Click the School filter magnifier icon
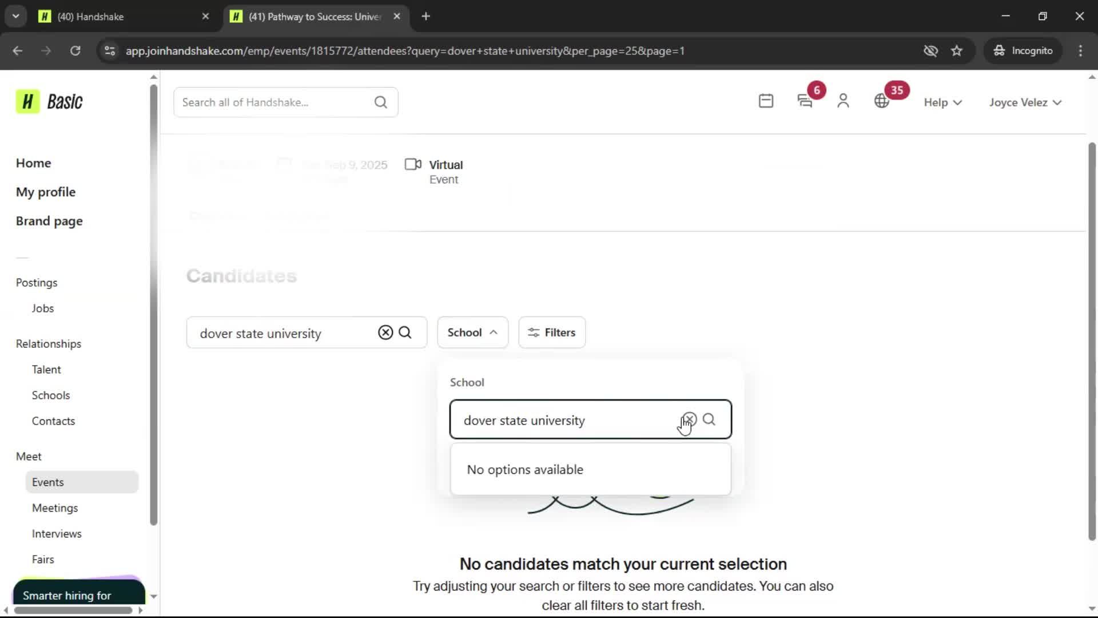Screen dimensions: 1098x618 [709, 419]
